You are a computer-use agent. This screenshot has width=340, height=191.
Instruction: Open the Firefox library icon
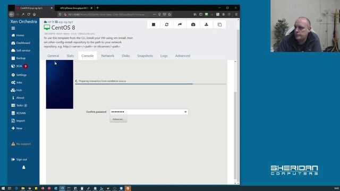[x=195, y=14]
